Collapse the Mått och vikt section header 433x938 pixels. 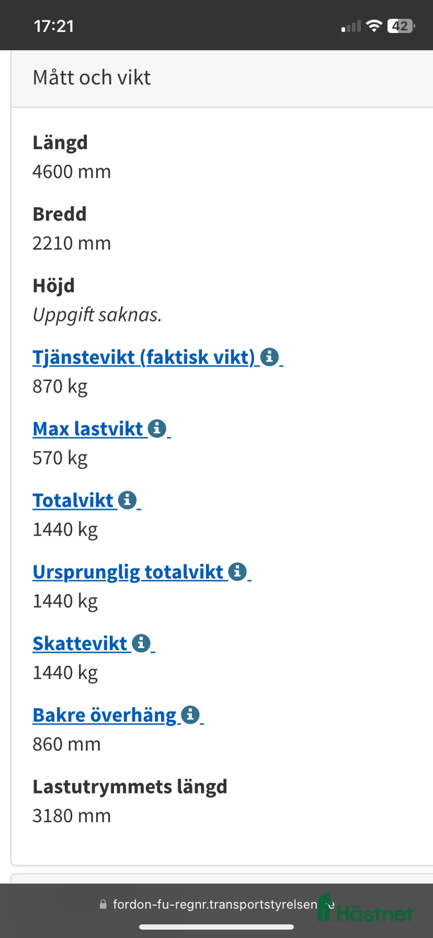92,77
